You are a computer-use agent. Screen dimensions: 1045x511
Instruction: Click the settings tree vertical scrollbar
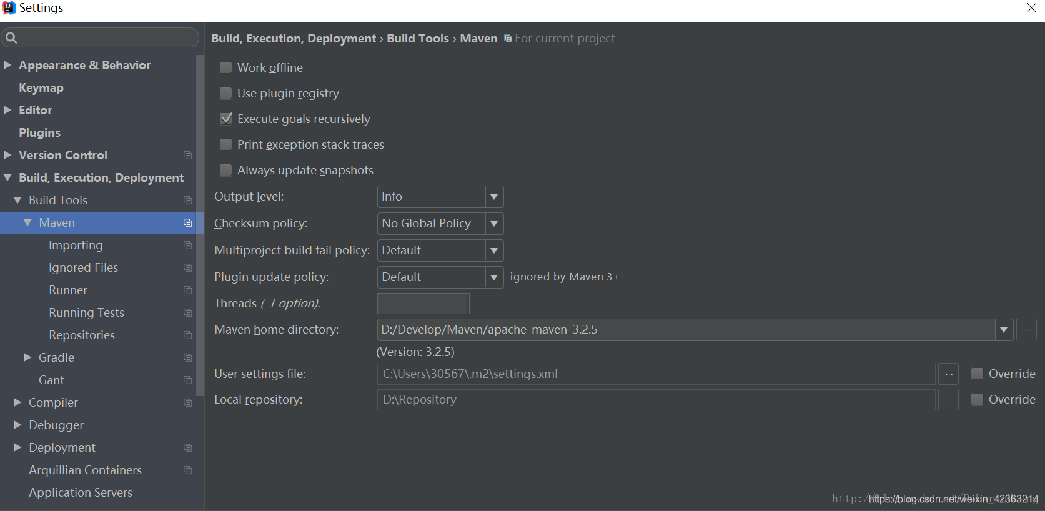pos(200,225)
